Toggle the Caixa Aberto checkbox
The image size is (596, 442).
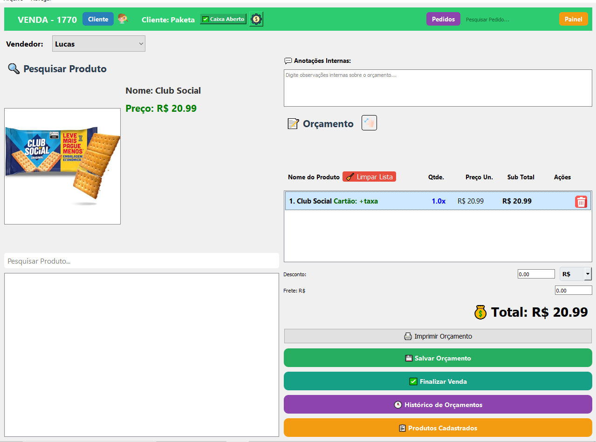tap(206, 19)
